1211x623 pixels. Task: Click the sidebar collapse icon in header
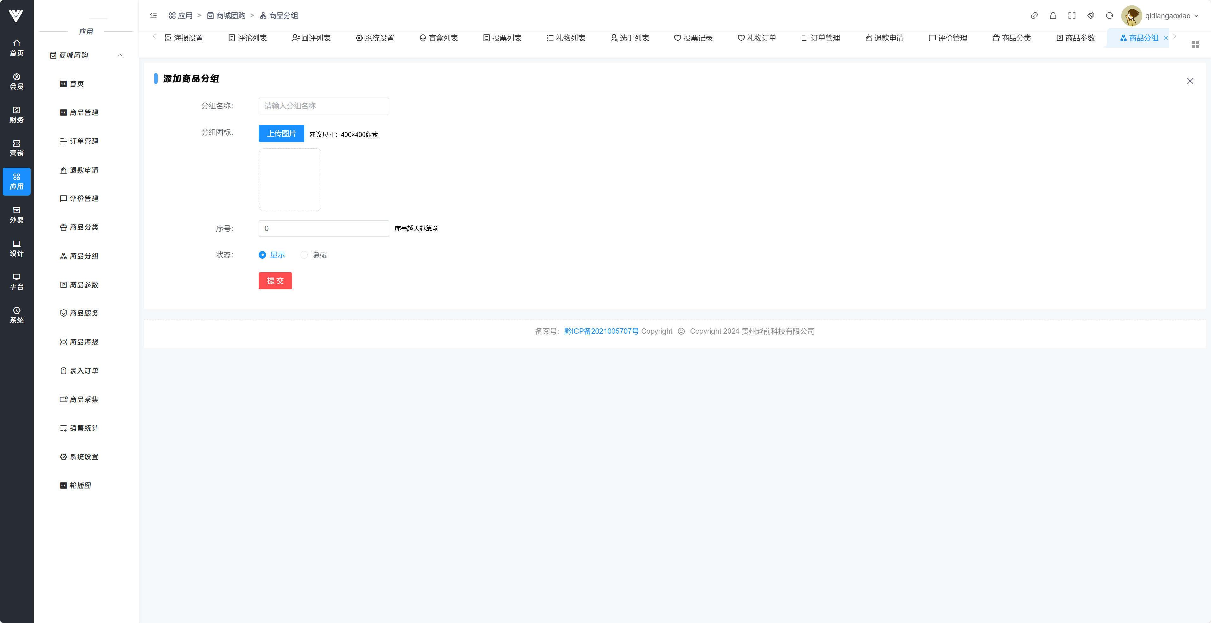tap(153, 15)
